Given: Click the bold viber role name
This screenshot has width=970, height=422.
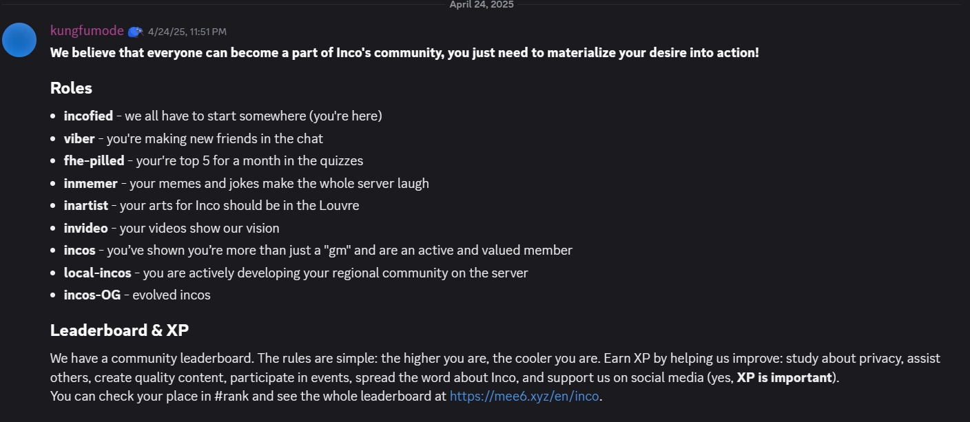Looking at the screenshot, I should click(x=79, y=138).
